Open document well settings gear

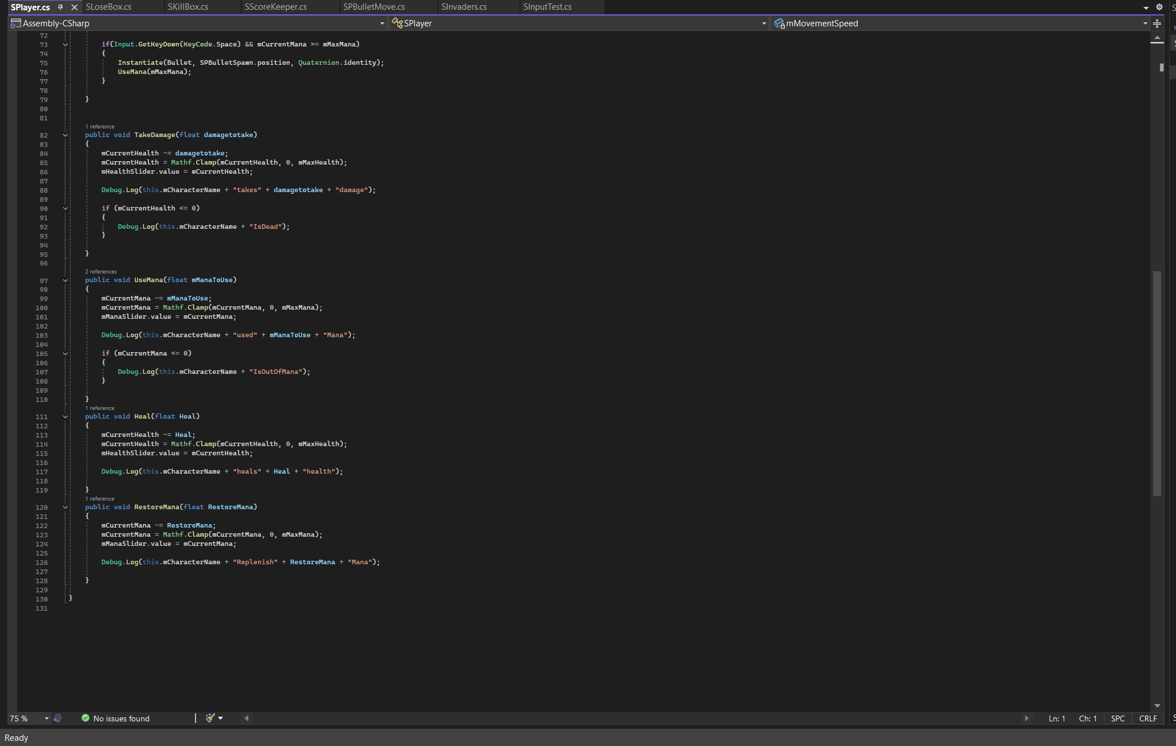1159,7
